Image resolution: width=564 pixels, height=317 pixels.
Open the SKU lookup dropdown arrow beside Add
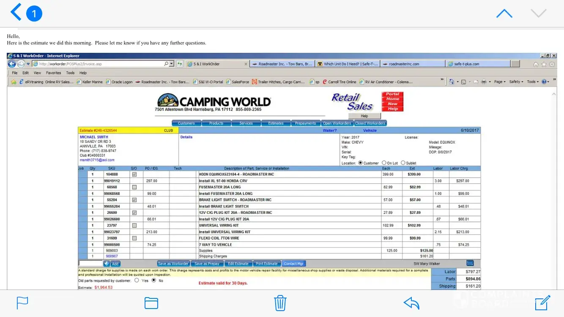[x=107, y=263]
